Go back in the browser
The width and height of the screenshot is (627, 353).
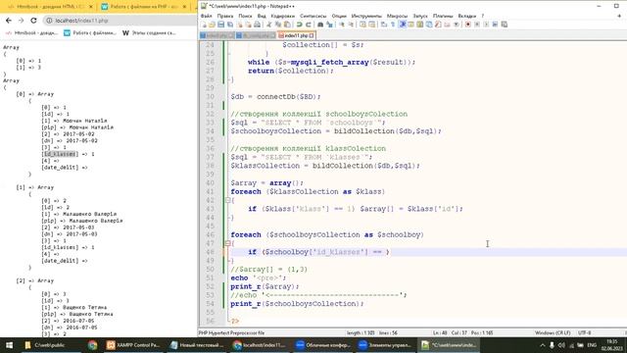point(9,21)
